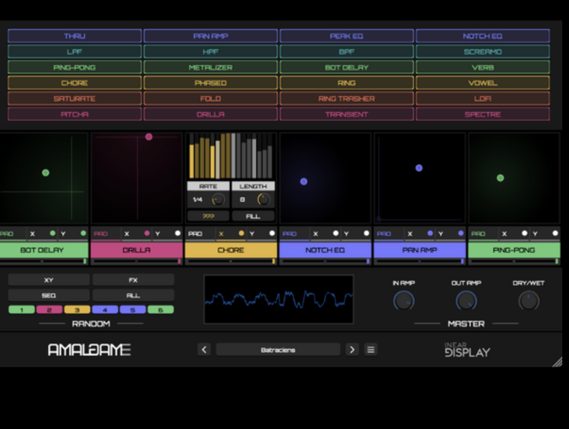Click the Amalgame logo

(x=89, y=349)
